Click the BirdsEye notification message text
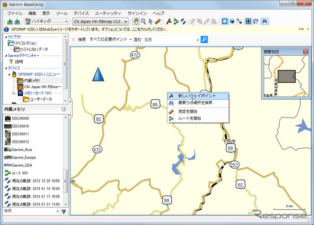The height and width of the screenshot is (225, 314). [x=89, y=29]
